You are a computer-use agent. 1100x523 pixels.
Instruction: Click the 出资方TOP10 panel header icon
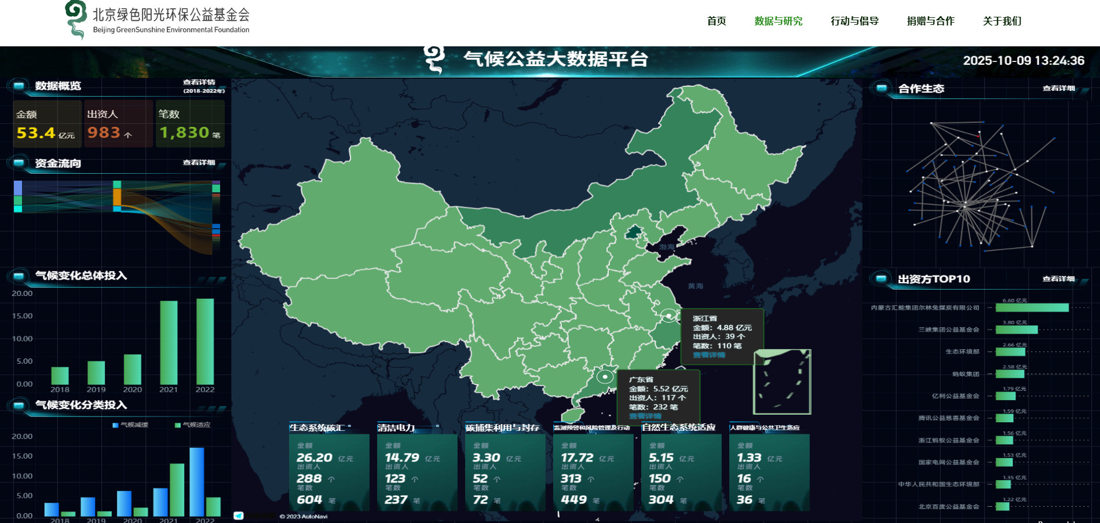point(881,279)
